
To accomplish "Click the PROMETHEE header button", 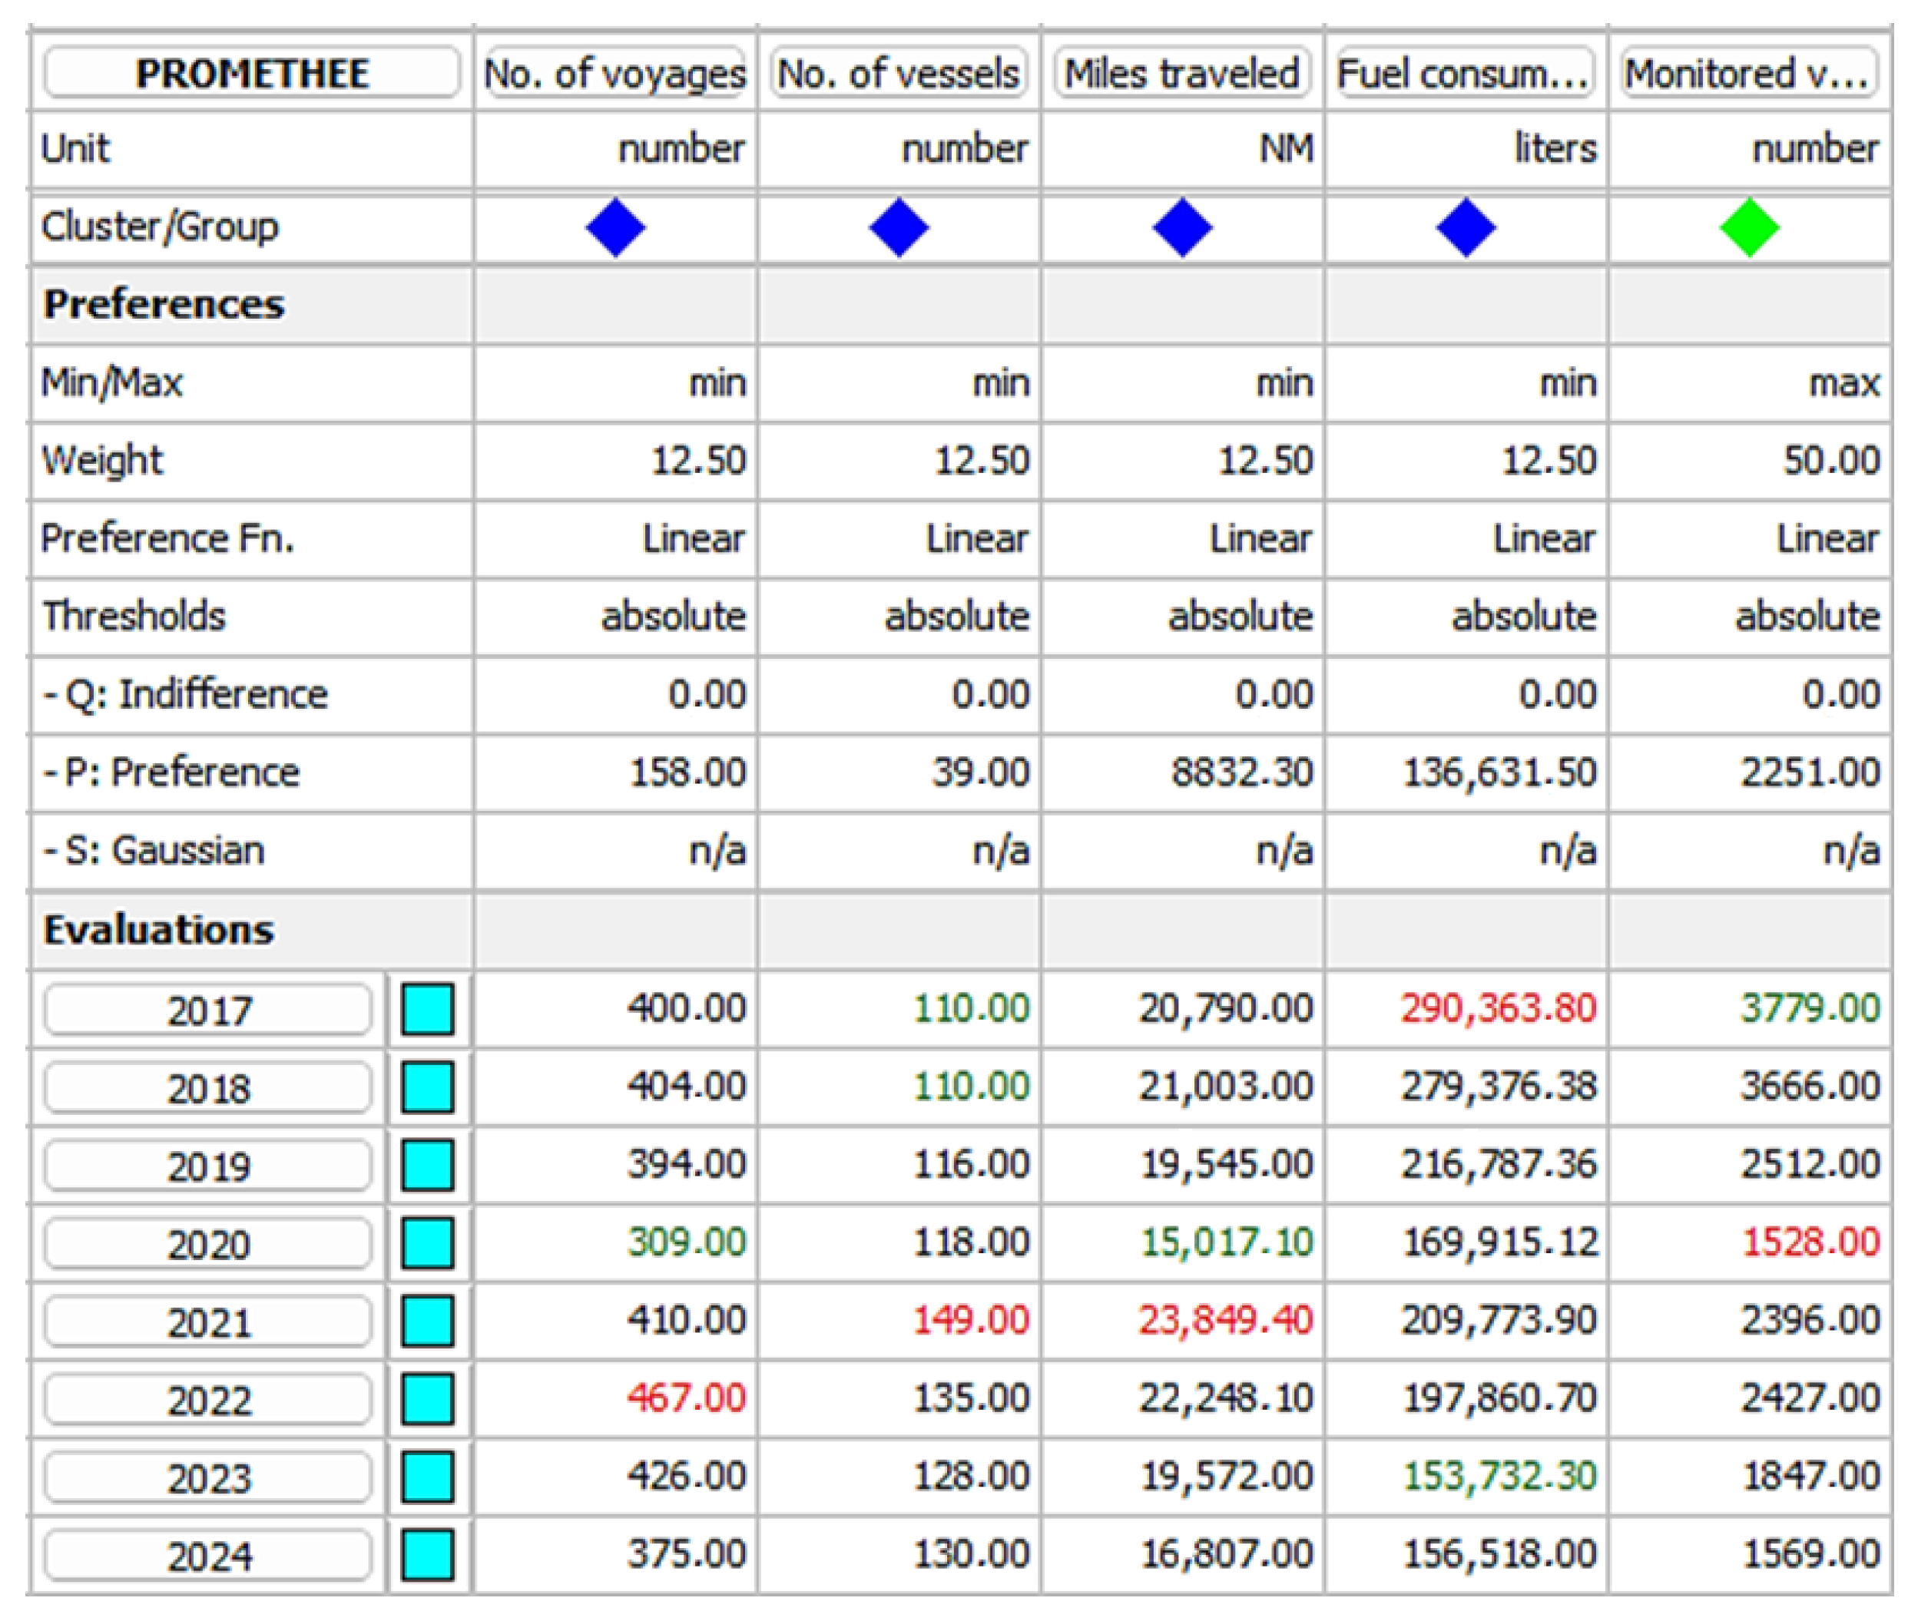I will pos(252,74).
